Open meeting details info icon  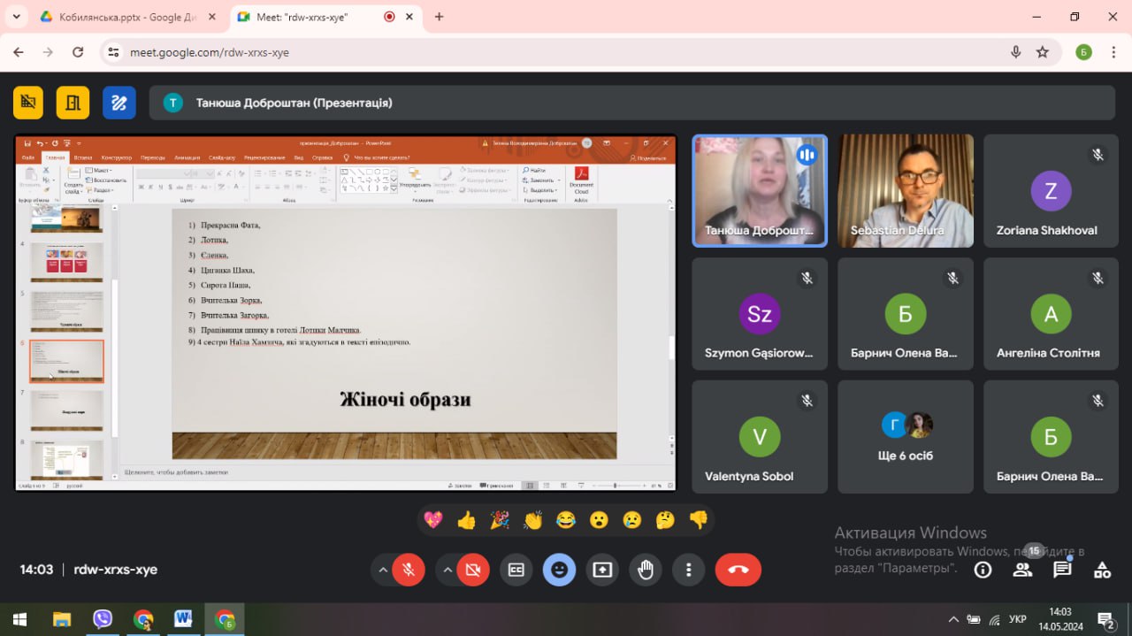(983, 570)
